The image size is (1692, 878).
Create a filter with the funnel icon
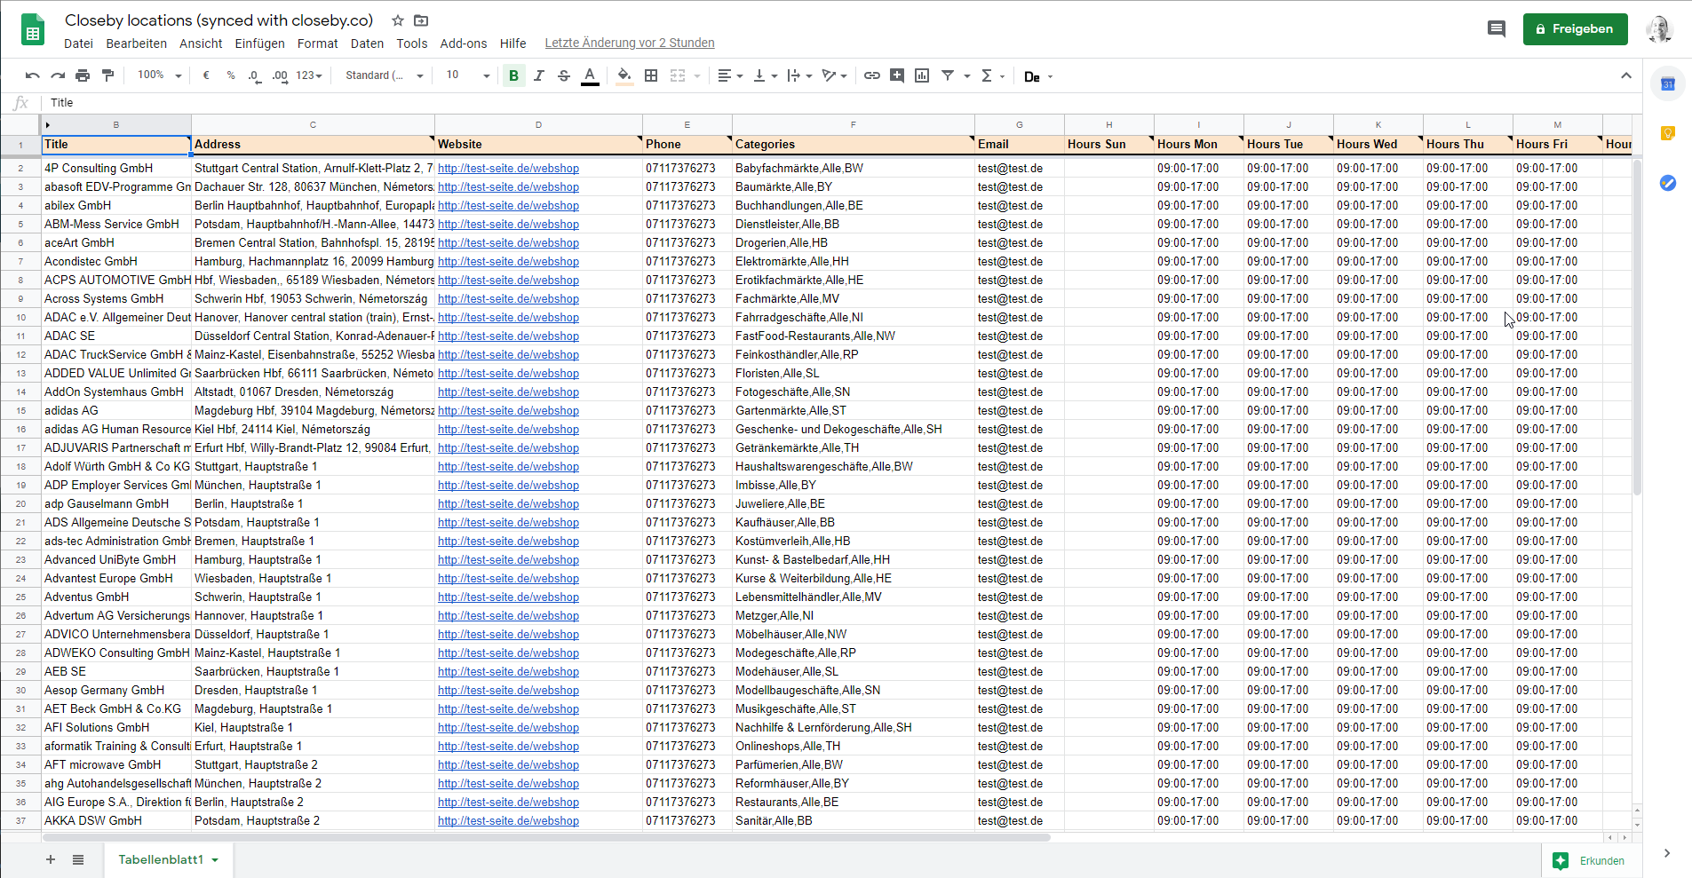(x=948, y=76)
